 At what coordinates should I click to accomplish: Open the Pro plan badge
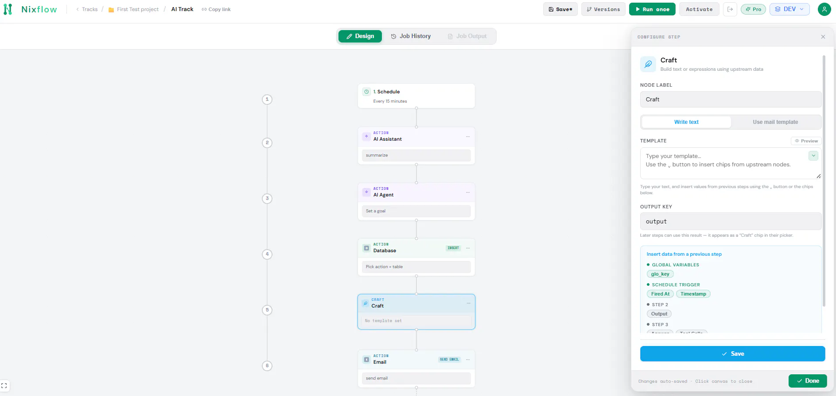coord(753,9)
